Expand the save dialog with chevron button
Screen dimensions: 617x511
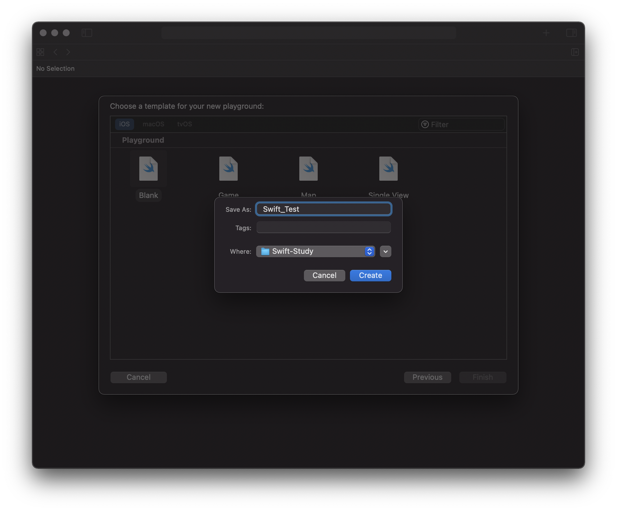[385, 251]
